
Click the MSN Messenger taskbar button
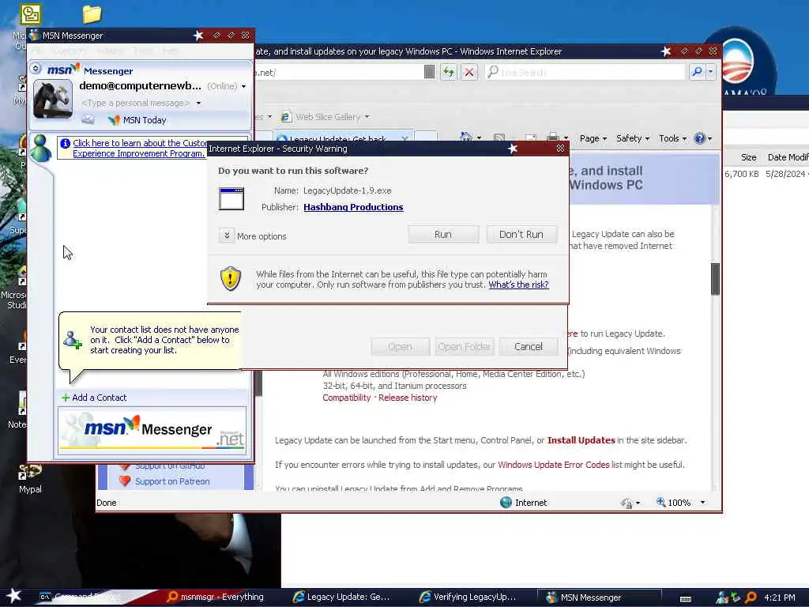click(600, 598)
